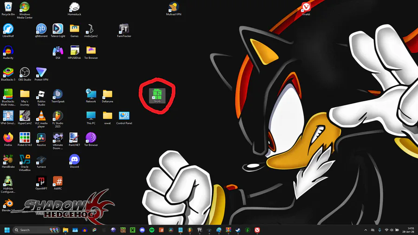
Task: Select the TeamSpeak desktop icon
Action: click(58, 96)
